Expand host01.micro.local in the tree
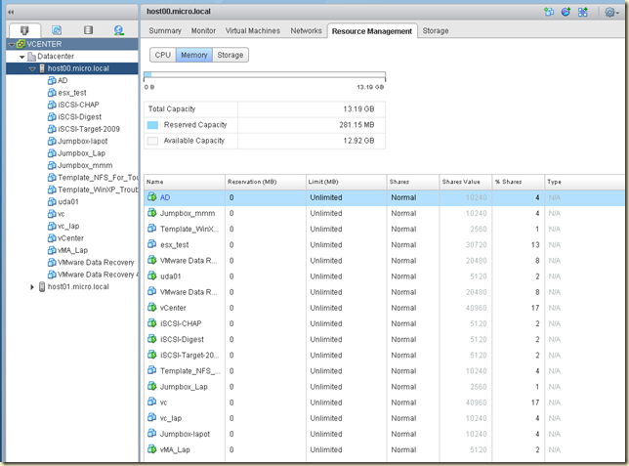The height and width of the screenshot is (466, 629). click(31, 287)
